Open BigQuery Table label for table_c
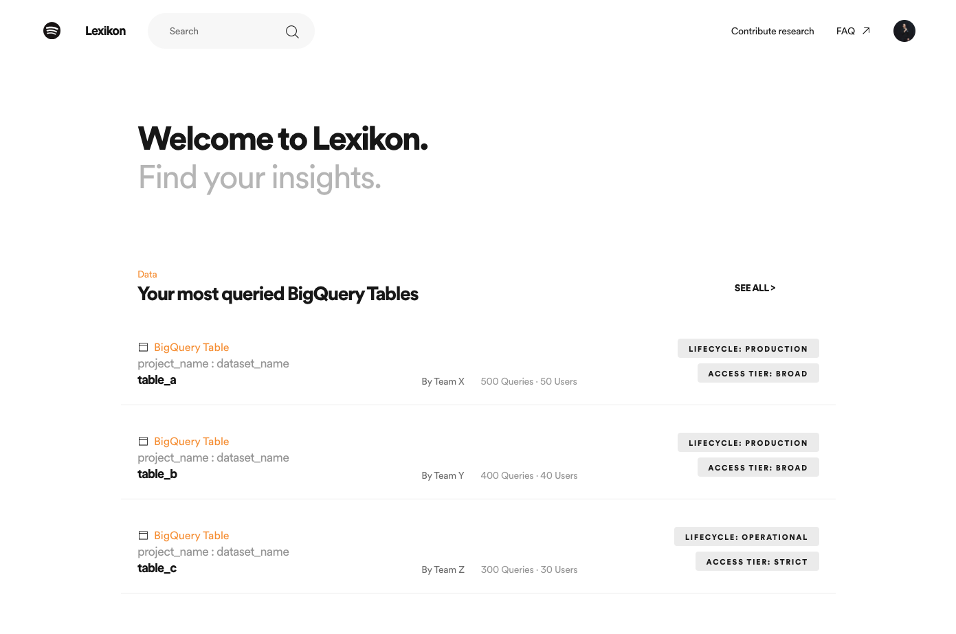Screen dimensions: 956x634 pyautogui.click(x=191, y=536)
